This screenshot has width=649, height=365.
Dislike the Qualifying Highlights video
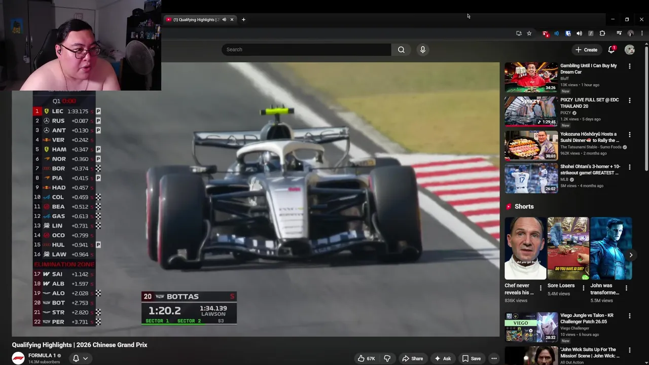click(x=387, y=358)
